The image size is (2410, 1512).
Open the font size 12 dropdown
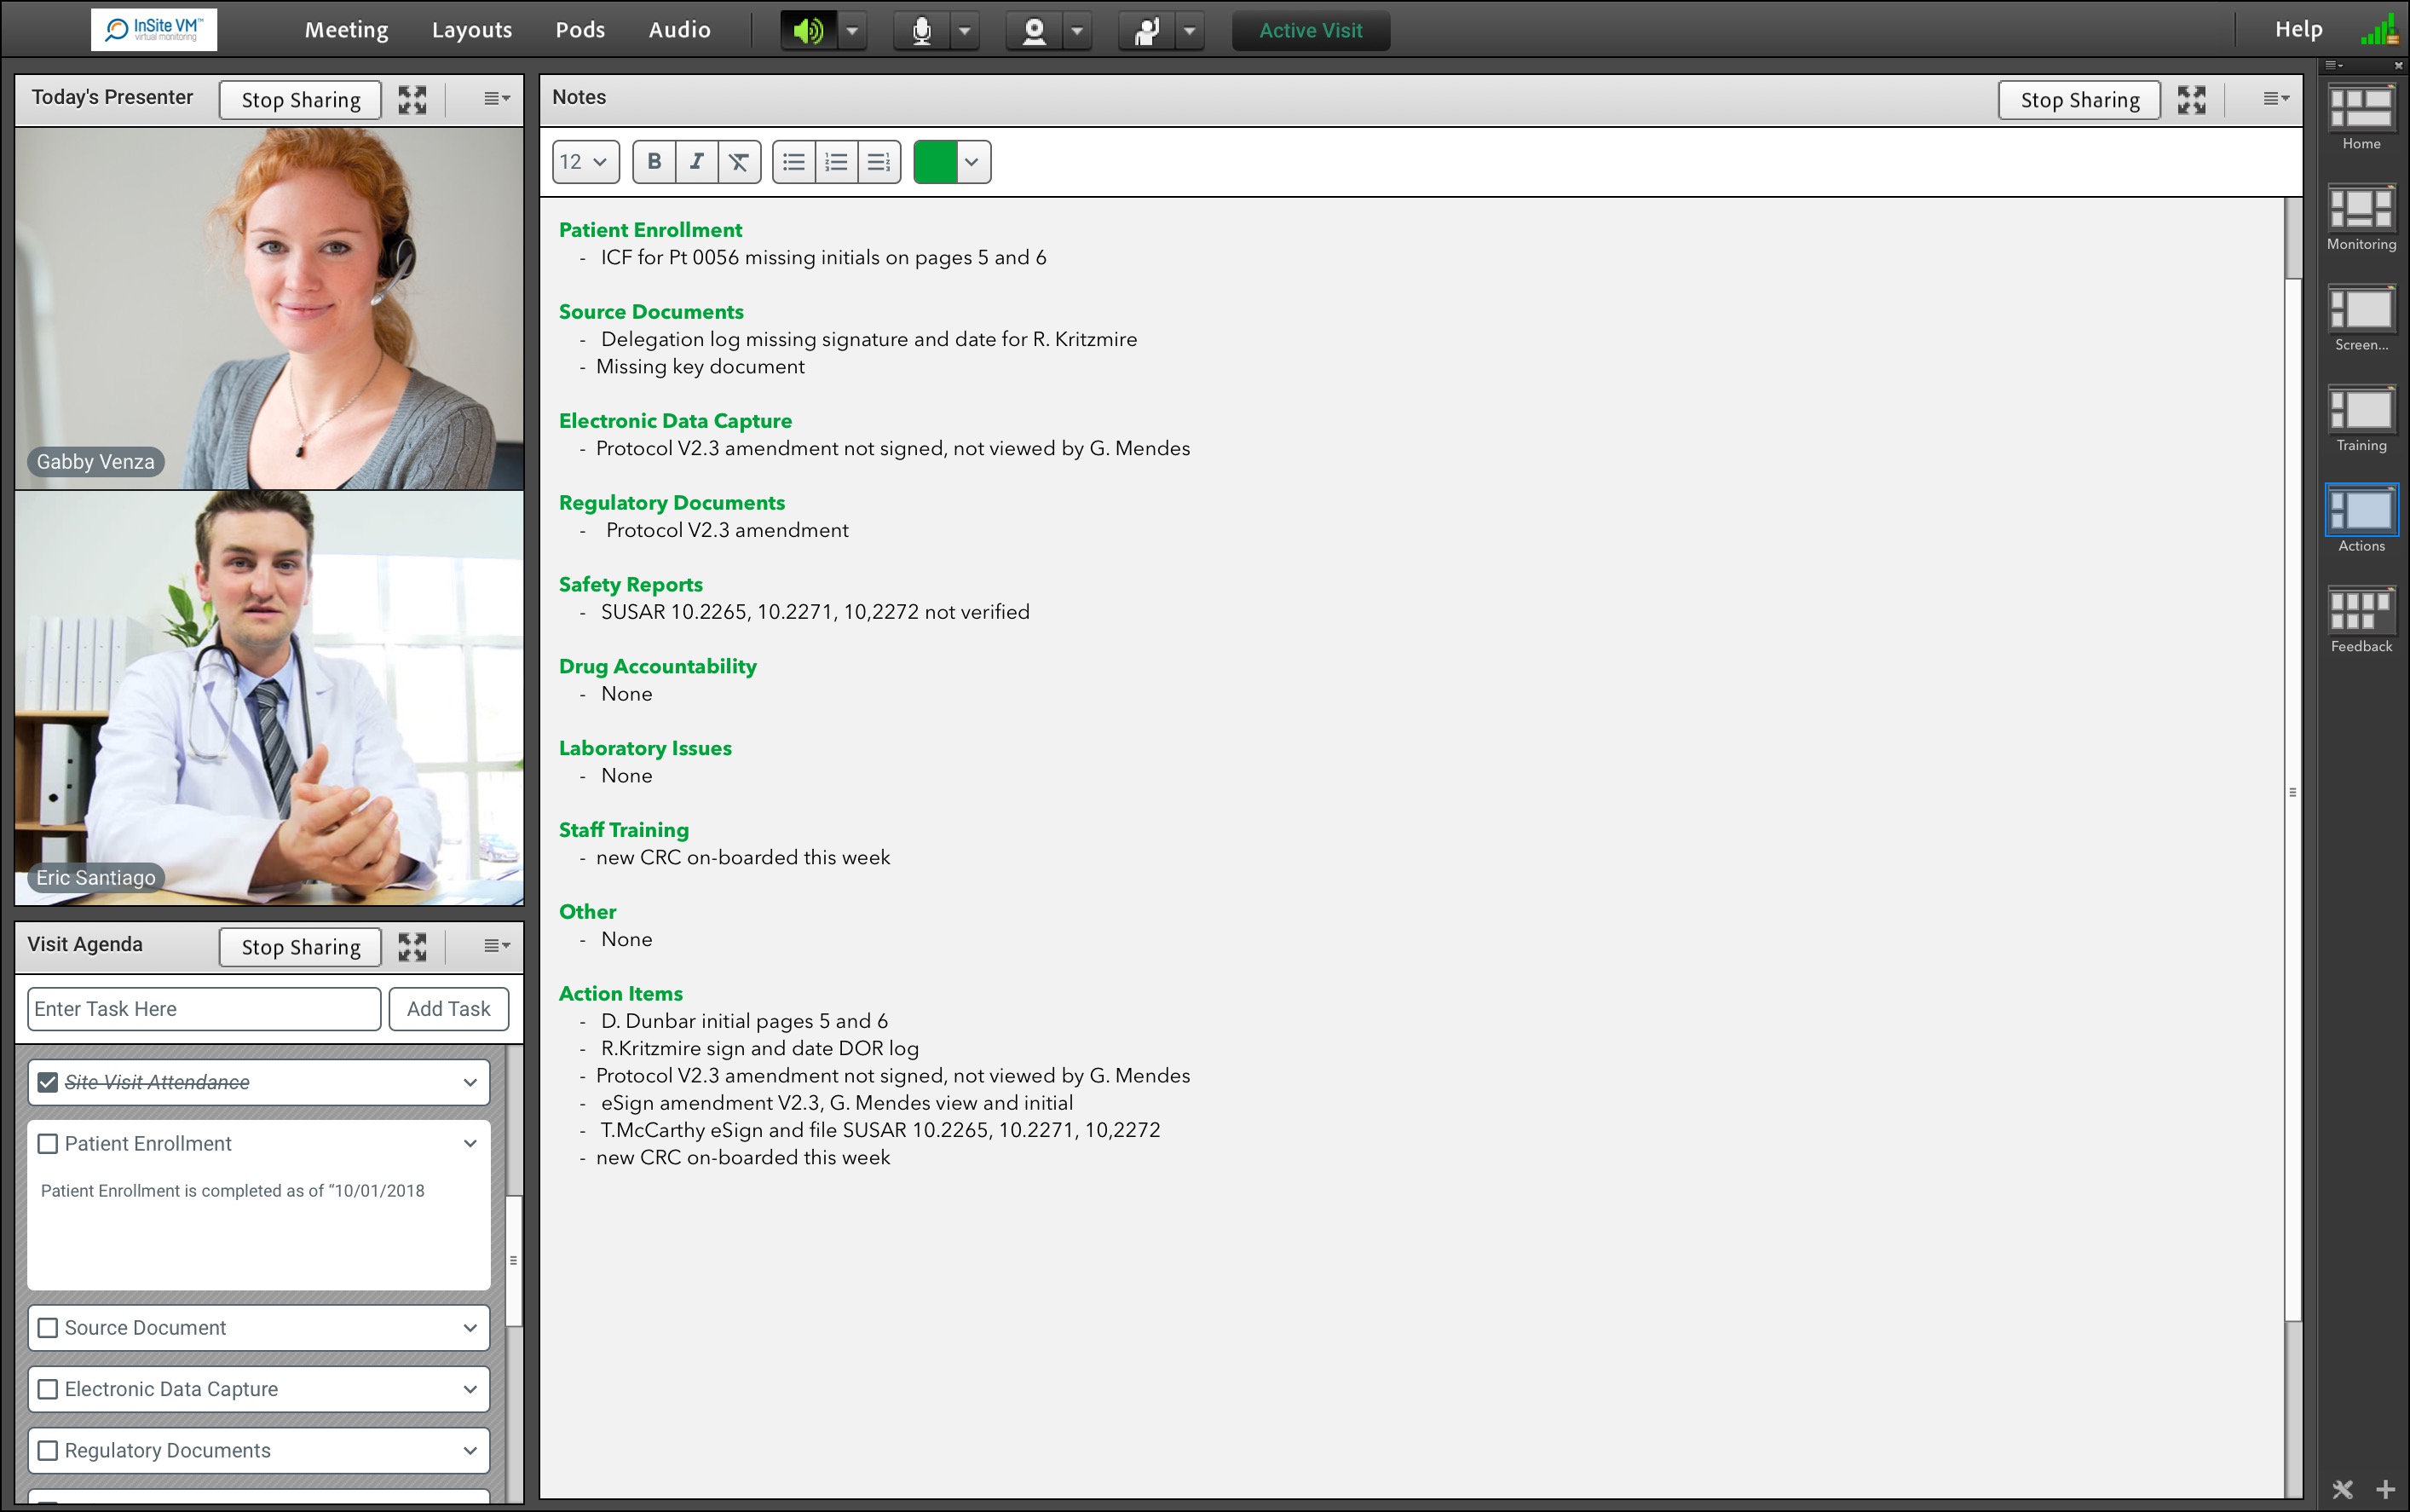[x=585, y=162]
